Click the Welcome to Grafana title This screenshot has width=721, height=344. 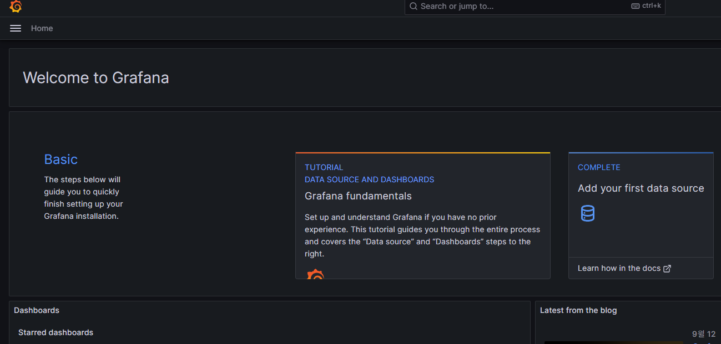(96, 78)
